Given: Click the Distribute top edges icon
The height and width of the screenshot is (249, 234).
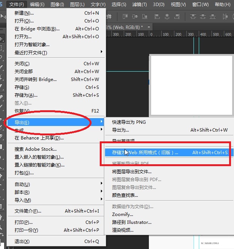Looking at the screenshot, I should (193, 16).
